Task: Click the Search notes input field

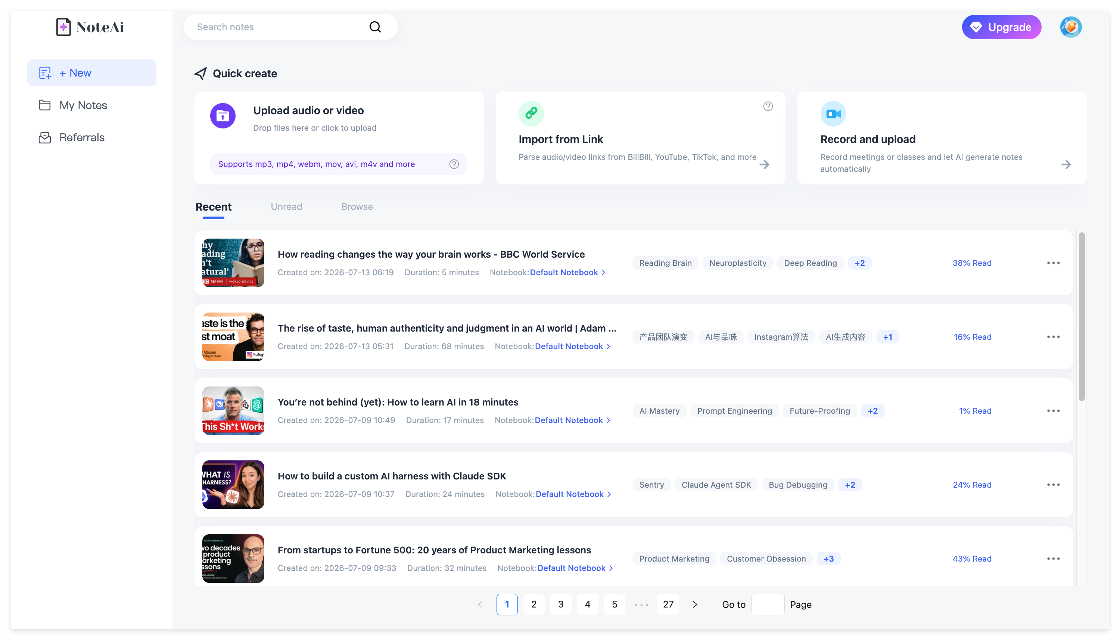Action: pos(291,27)
